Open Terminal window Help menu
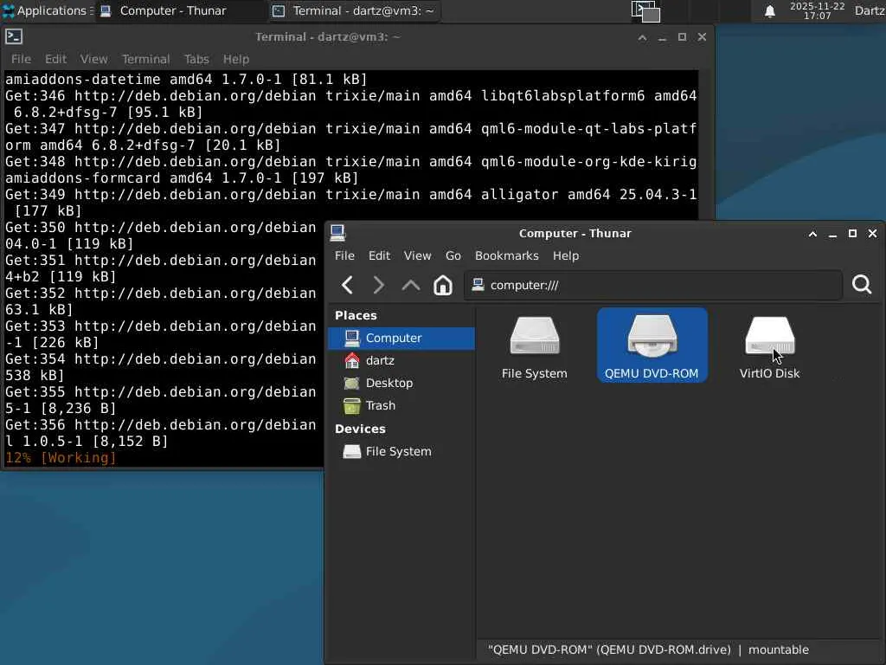This screenshot has height=665, width=886. pos(235,59)
